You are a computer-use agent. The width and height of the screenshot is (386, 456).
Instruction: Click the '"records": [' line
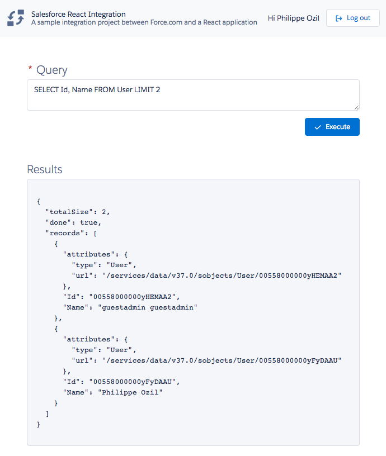click(71, 233)
